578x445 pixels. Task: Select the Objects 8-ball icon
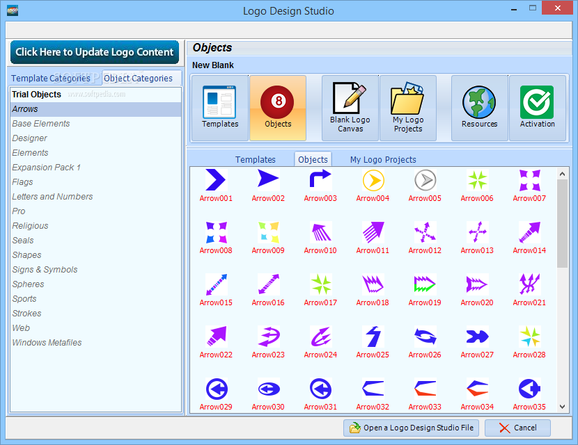click(278, 108)
